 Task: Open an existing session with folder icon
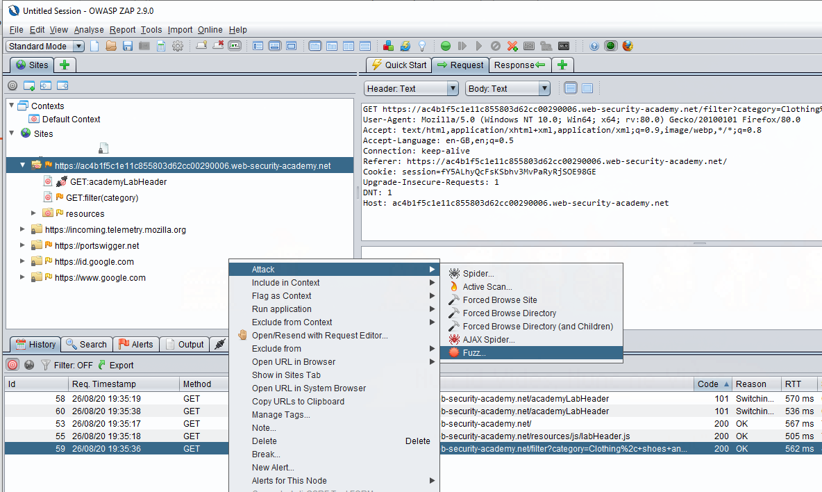[x=110, y=46]
